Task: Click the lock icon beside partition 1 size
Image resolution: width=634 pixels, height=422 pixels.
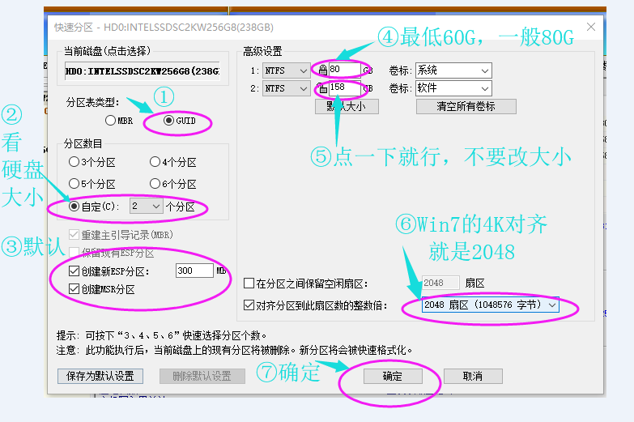Action: coord(323,70)
